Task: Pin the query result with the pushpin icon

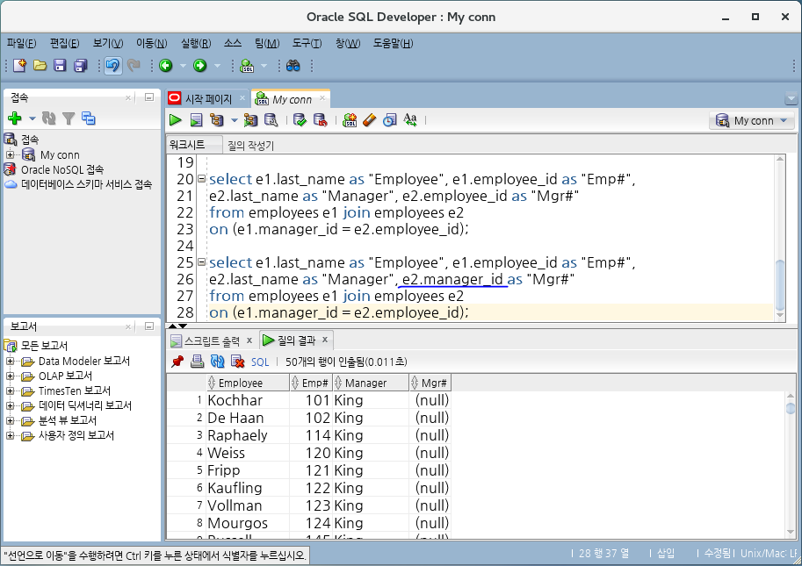Action: (177, 362)
